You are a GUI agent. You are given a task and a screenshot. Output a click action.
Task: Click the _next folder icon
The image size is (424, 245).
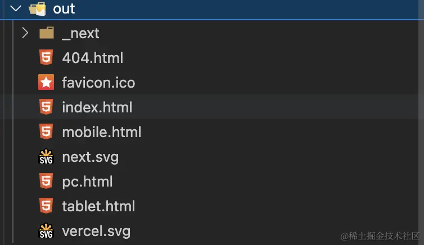[x=46, y=33]
